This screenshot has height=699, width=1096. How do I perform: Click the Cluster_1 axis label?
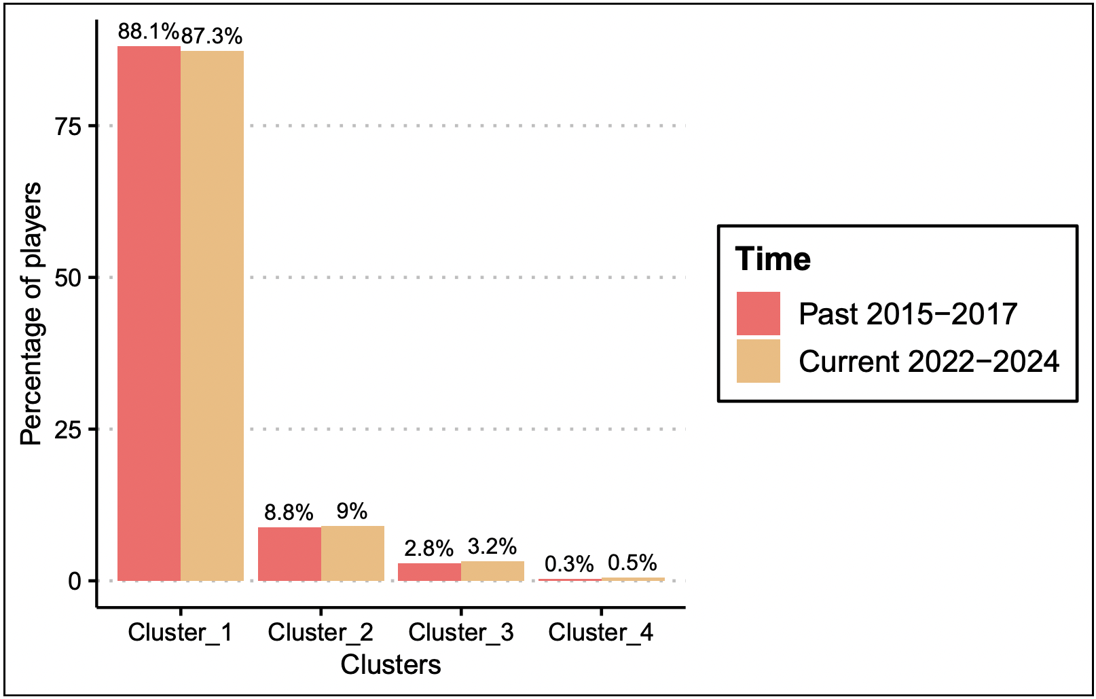[180, 632]
